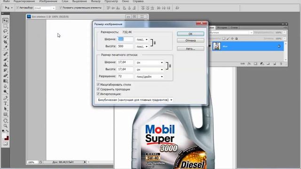Select the History Brush tool
This screenshot has height=169, width=301.
click(5, 70)
